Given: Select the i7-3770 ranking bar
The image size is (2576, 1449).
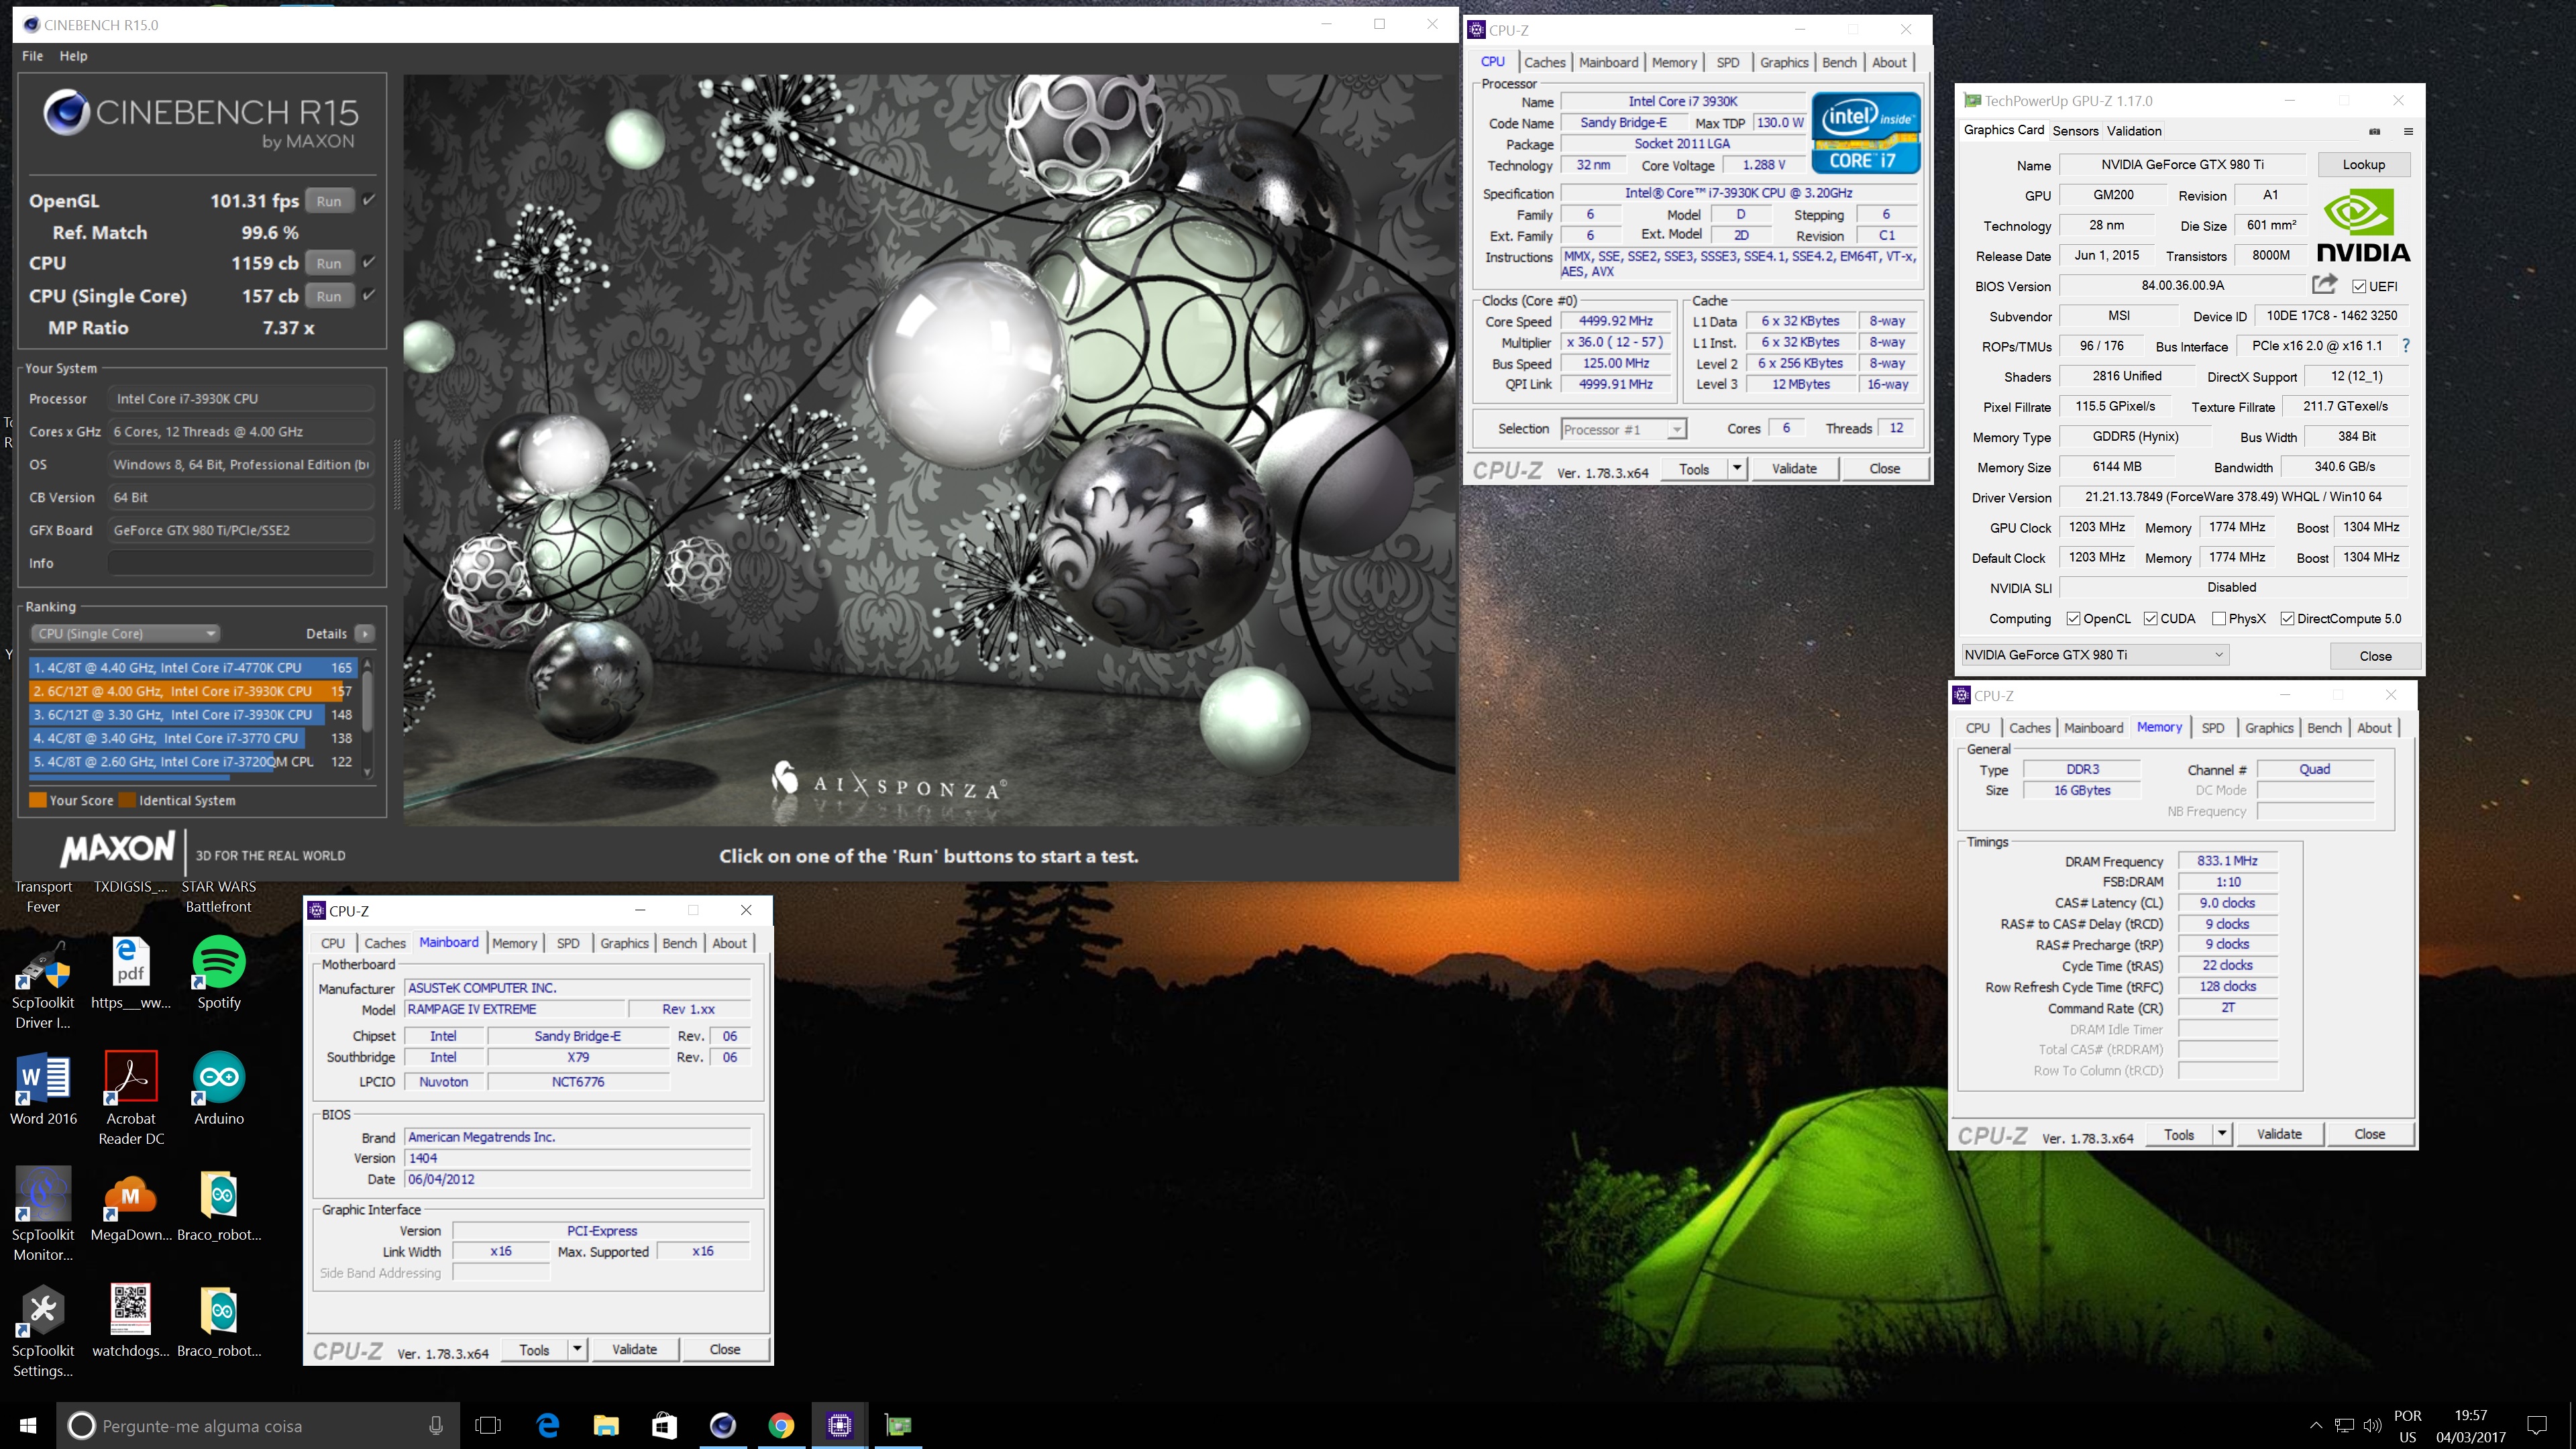Looking at the screenshot, I should (192, 738).
